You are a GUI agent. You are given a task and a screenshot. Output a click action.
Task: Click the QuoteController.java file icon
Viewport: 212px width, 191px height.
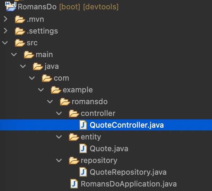(83, 125)
